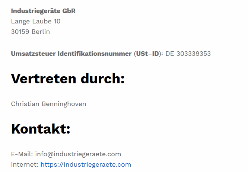Image resolution: width=248 pixels, height=173 pixels.
Task: Click the E-Mail: label
Action: [x=22, y=154]
